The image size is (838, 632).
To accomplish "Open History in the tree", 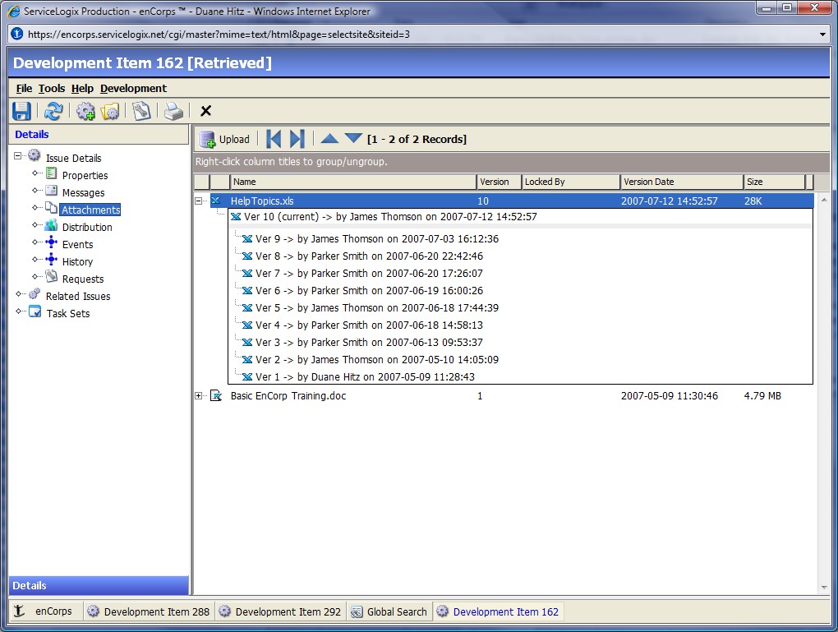I will (x=77, y=262).
